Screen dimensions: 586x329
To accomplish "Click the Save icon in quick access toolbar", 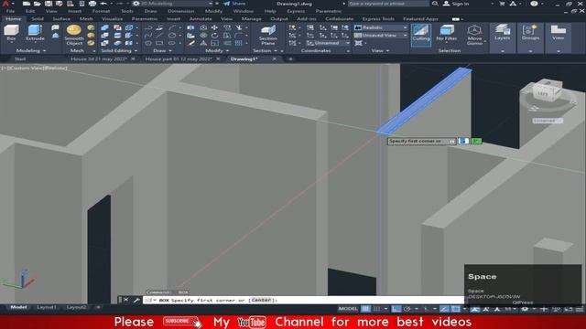I will 49,4.
